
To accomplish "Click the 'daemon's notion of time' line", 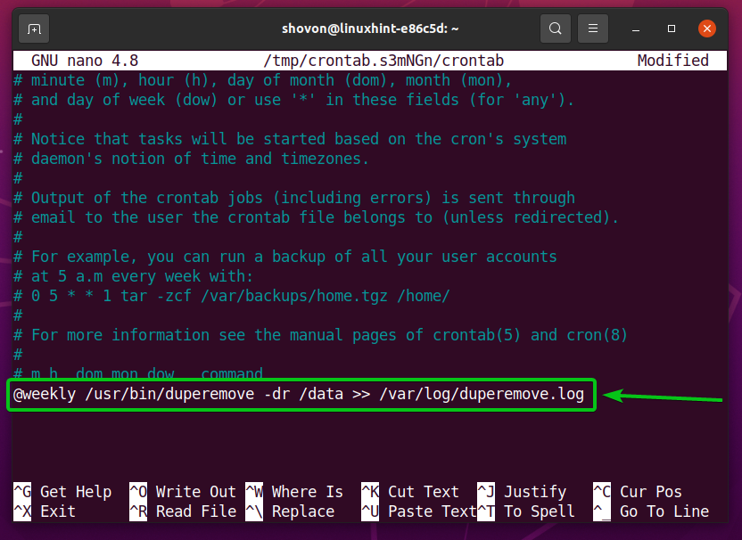I will (x=191, y=159).
